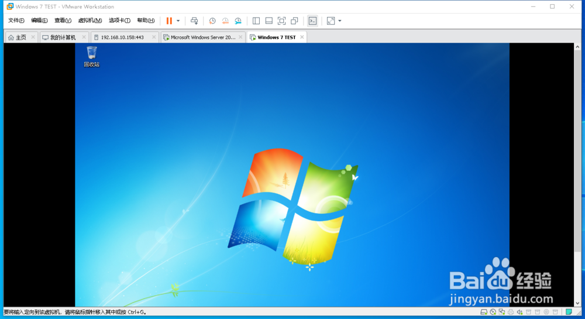Click the scroll down arrow

(577, 303)
